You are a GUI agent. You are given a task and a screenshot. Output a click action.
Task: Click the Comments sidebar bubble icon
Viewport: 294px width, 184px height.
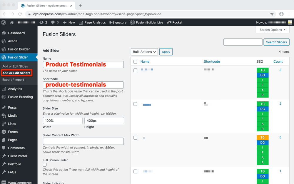click(4, 148)
